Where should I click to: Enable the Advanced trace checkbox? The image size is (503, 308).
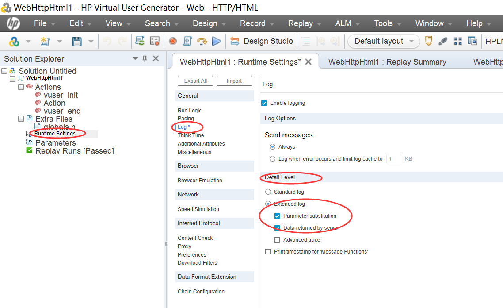pos(277,240)
